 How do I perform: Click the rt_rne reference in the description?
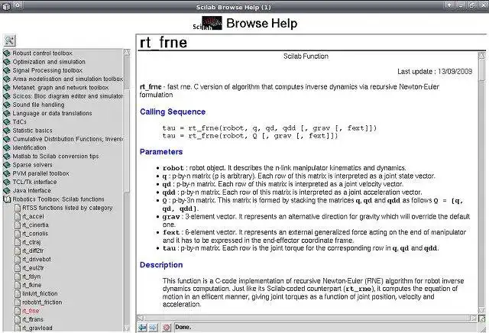pos(358,289)
